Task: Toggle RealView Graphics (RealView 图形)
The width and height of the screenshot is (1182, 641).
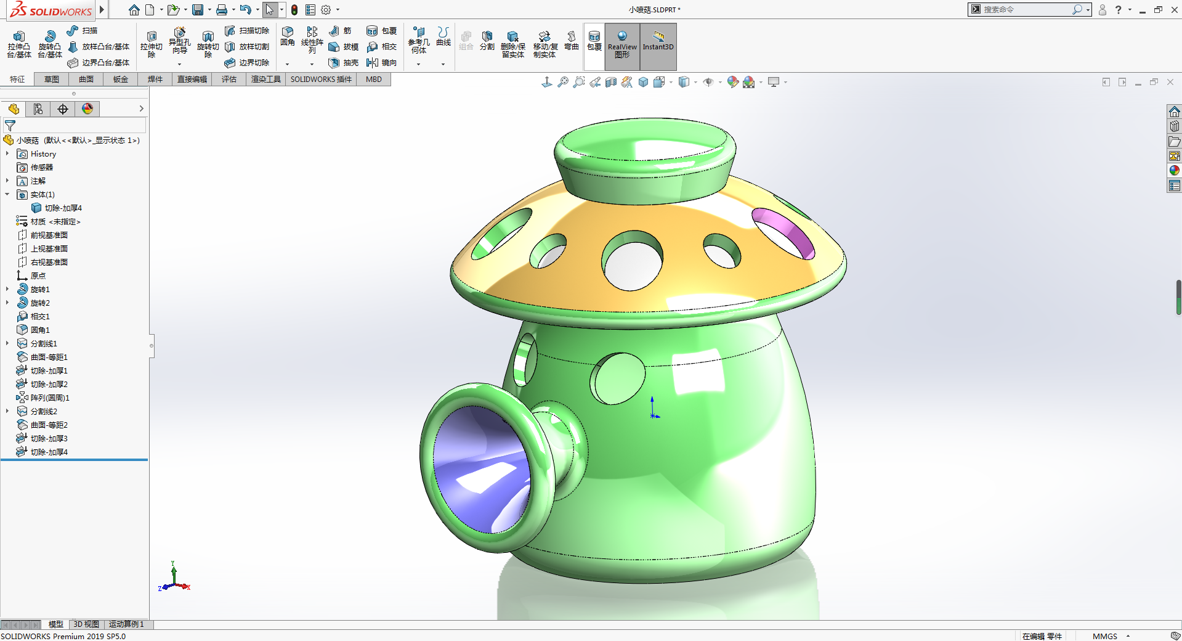Action: (622, 46)
